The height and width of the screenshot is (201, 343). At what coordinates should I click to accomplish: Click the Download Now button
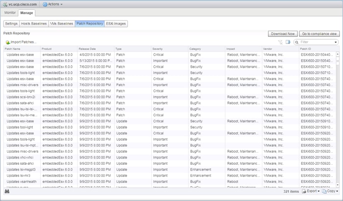click(x=283, y=34)
